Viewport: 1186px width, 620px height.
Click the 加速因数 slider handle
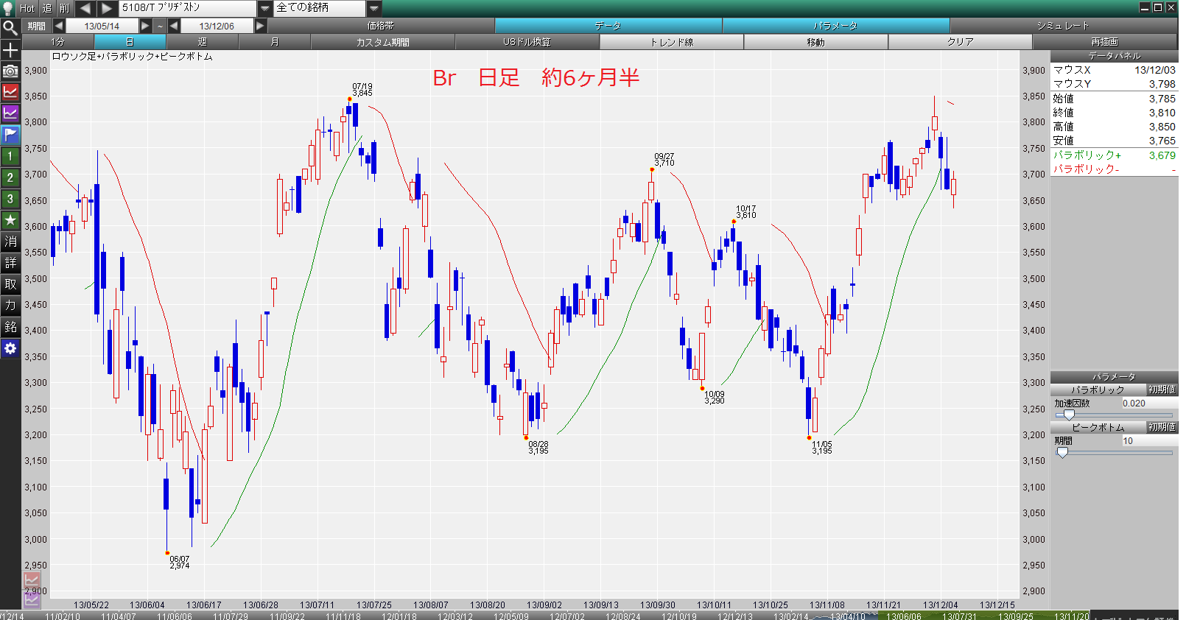[1069, 415]
